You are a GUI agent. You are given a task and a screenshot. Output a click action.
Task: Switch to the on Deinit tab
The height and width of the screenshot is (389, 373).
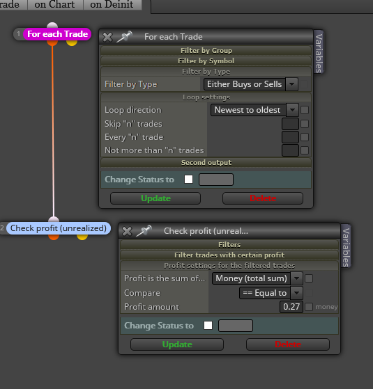tap(112, 4)
